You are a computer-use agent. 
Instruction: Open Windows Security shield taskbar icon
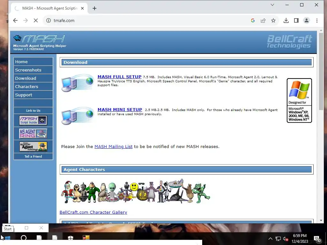[x=71, y=238]
